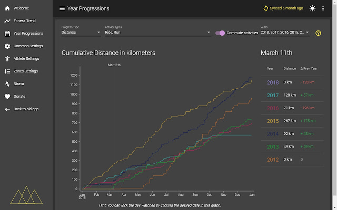Click the yellow help question mark icon
The width and height of the screenshot is (337, 210).
click(318, 33)
